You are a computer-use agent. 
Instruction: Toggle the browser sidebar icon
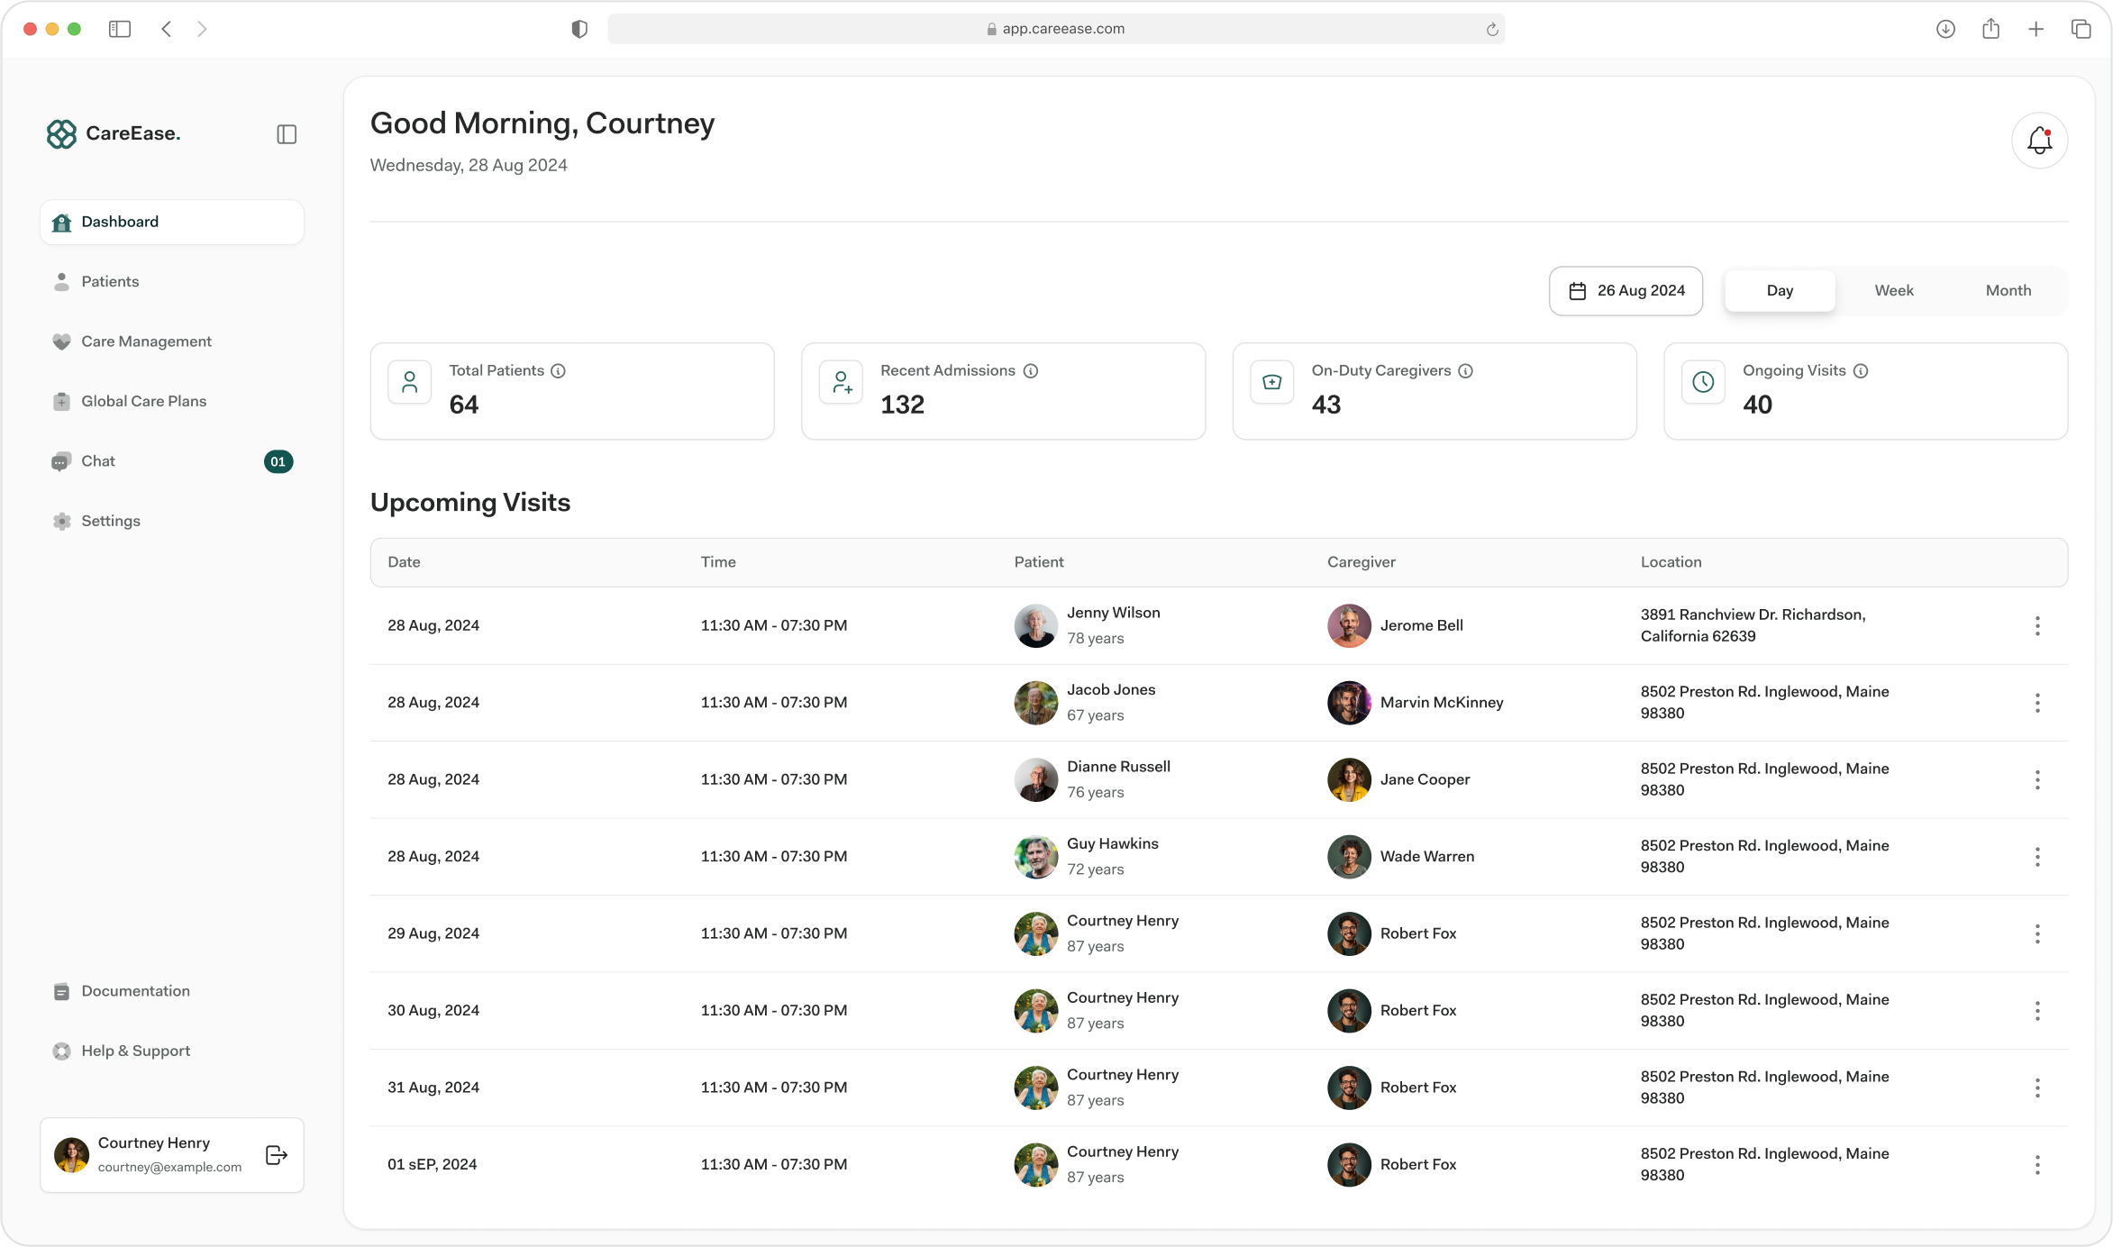coord(120,29)
